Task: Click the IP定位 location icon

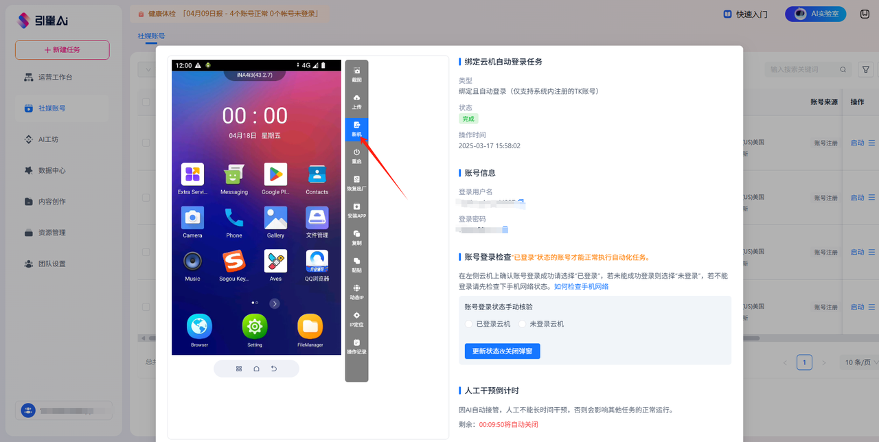Action: point(356,319)
